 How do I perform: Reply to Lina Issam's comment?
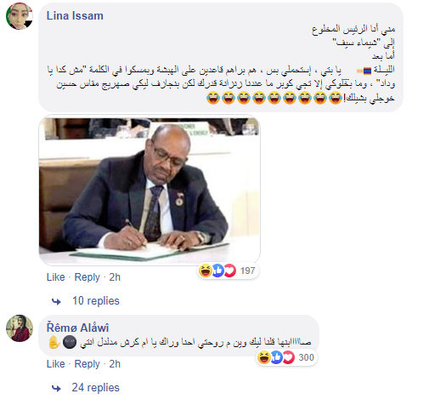[87, 277]
